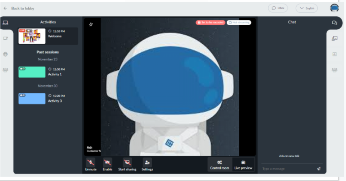
Task: Select the Activities laptop icon tab
Action: (5, 23)
